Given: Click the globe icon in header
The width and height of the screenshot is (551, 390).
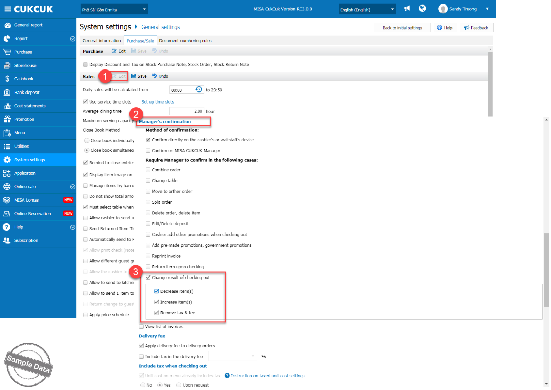Looking at the screenshot, I should pyautogui.click(x=422, y=9).
